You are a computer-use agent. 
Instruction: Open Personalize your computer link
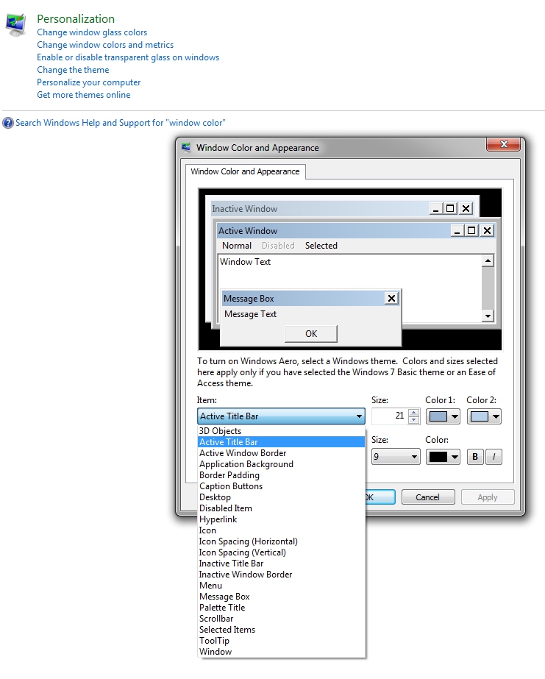[x=89, y=82]
